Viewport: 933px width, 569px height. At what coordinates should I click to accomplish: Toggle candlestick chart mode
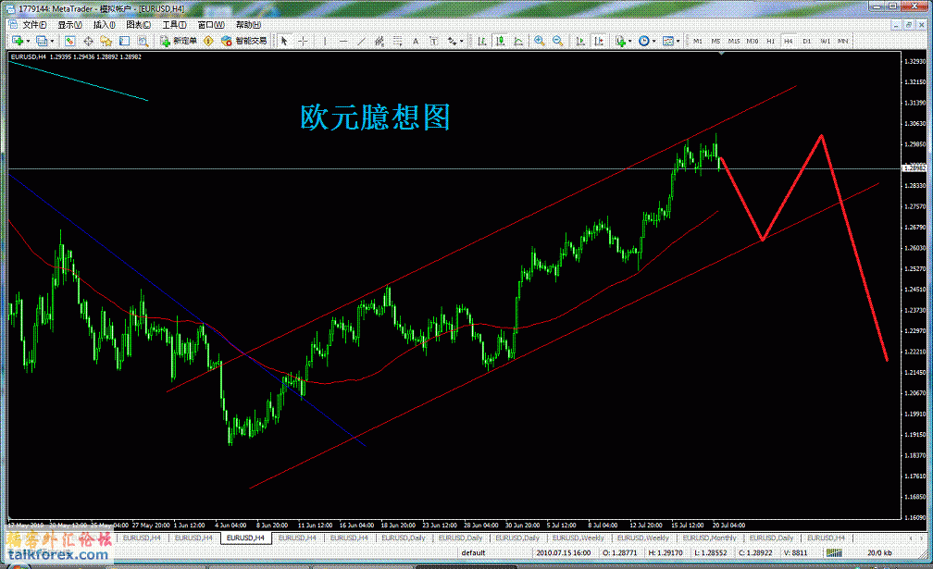point(500,41)
